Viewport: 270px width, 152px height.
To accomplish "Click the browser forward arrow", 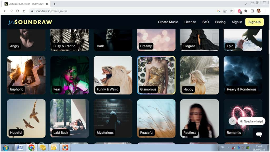I will [11, 11].
